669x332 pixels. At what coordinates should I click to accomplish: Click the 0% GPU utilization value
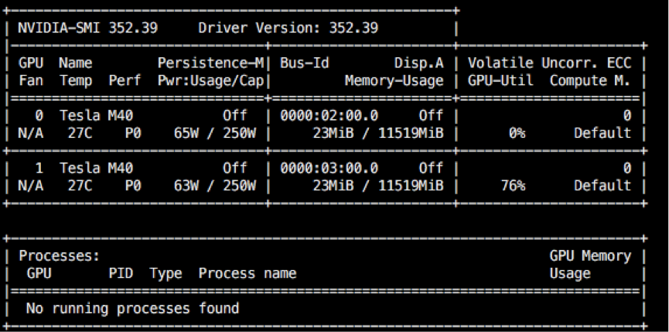click(516, 133)
